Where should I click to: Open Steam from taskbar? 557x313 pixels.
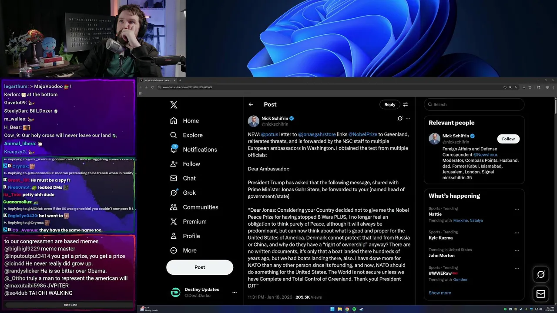click(x=361, y=309)
